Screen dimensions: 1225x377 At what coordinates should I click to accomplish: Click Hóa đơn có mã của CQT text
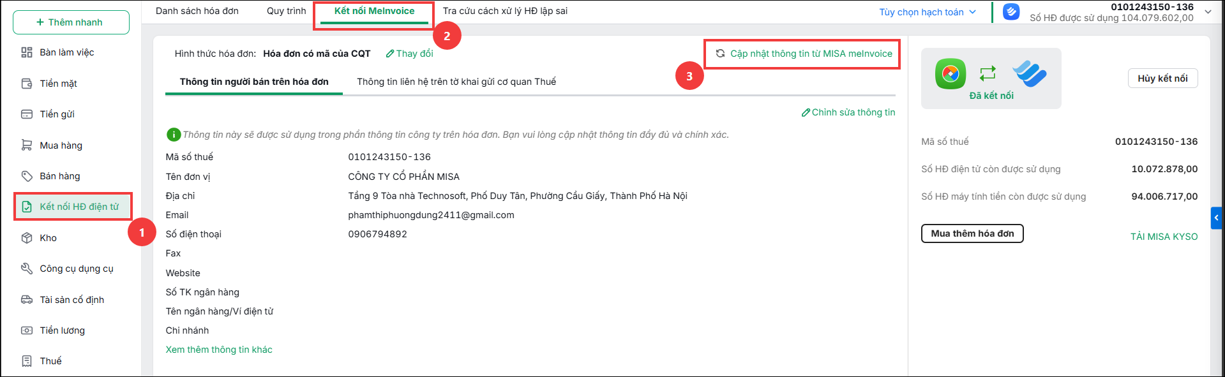click(317, 54)
